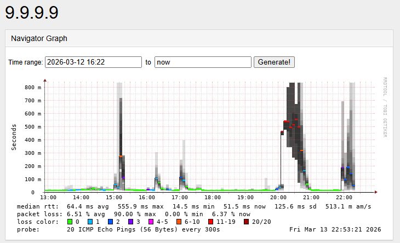The width and height of the screenshot is (400, 243).
Task: Click the 13:00 x-axis time label
Action: 48,198
